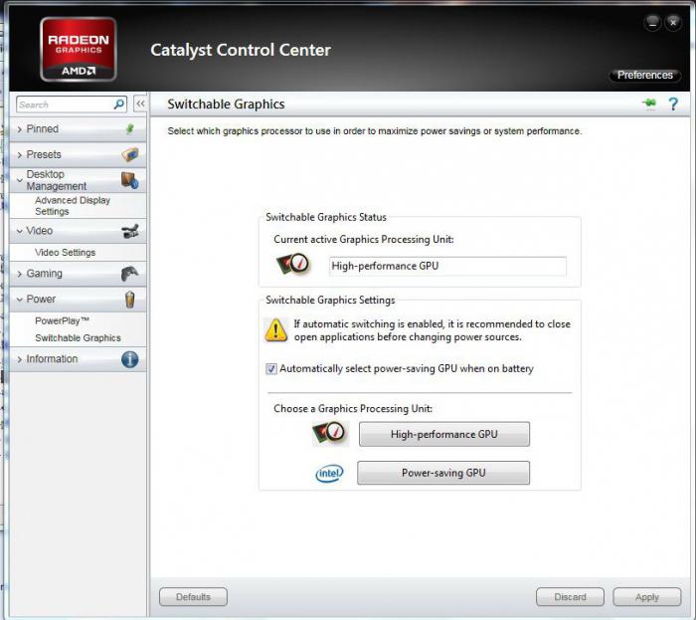This screenshot has height=620, width=696.
Task: Click the Power battery icon
Action: click(x=129, y=300)
